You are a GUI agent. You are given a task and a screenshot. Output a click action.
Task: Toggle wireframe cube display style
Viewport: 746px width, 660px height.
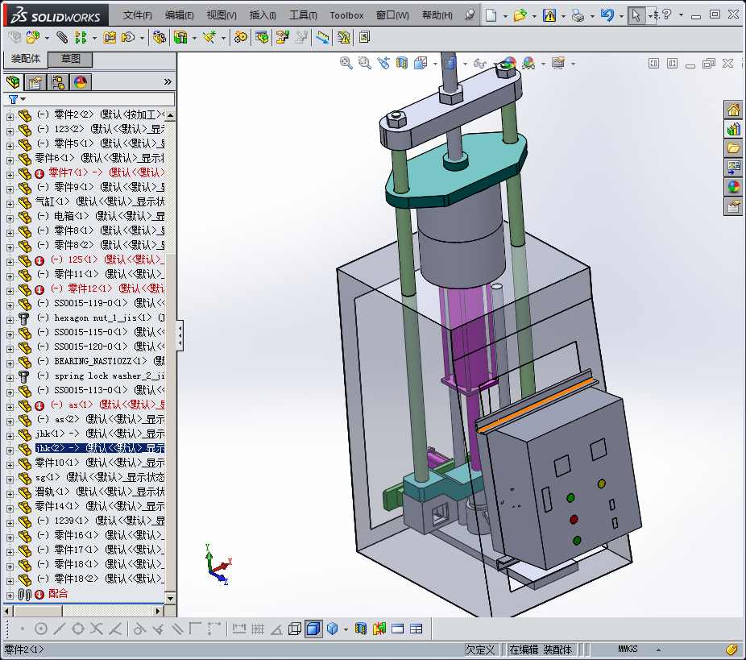pos(295,629)
